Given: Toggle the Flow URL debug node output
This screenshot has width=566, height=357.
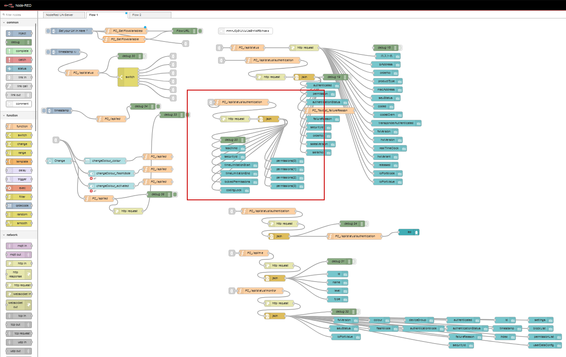Looking at the screenshot, I should pyautogui.click(x=200, y=31).
